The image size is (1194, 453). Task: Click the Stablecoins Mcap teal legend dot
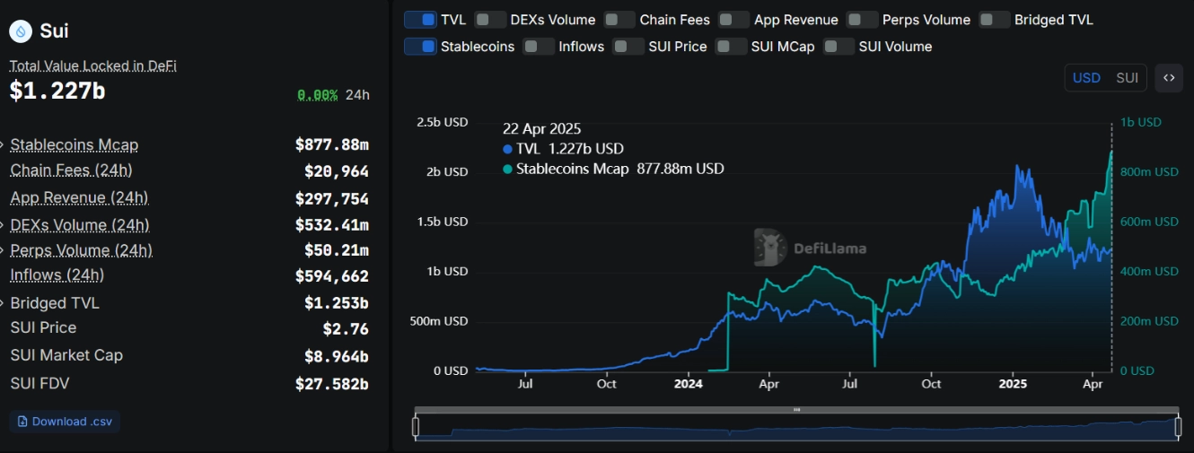click(508, 169)
